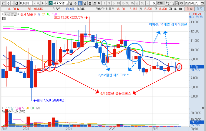The image size is (206, 131).
Task: Select daily 일 chart period
Action: click(71, 3)
